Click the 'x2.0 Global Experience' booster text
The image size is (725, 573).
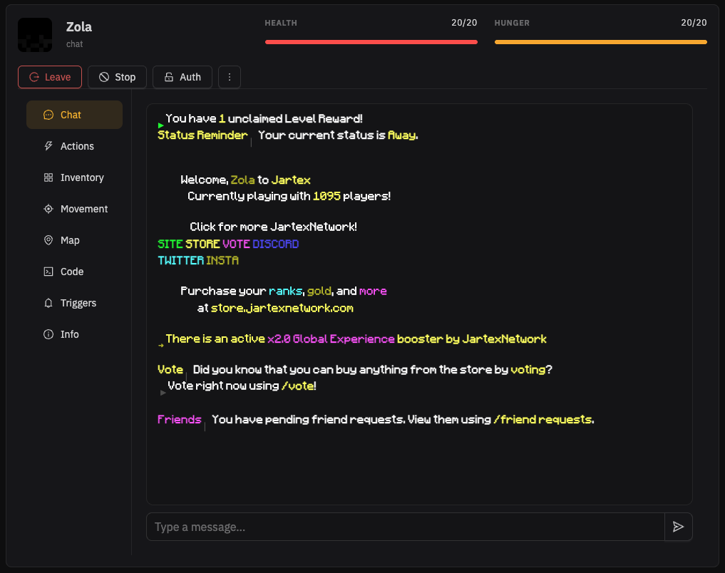331,339
